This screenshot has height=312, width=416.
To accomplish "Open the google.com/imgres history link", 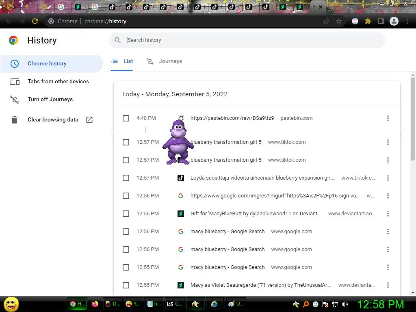I will tap(275, 196).
